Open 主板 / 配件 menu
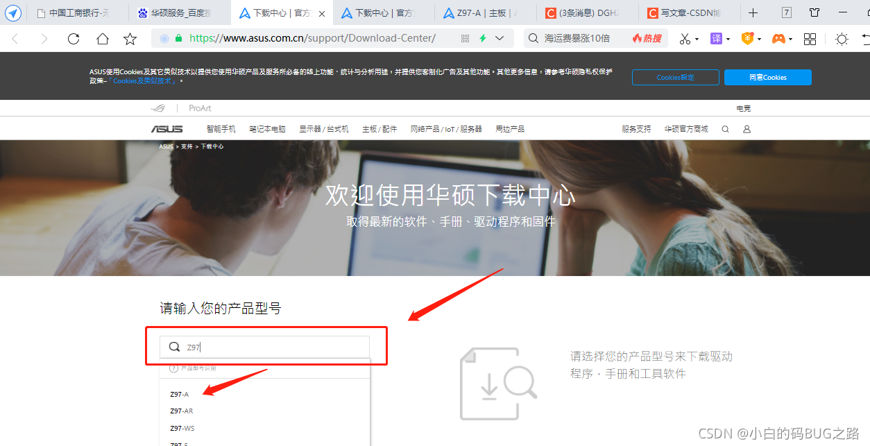The image size is (870, 446). pos(379,129)
